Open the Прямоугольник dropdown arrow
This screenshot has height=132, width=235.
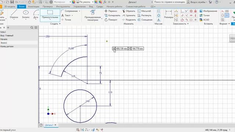click(x=50, y=19)
